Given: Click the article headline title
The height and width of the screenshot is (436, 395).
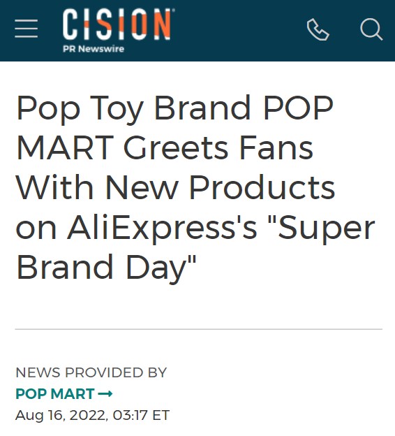Looking at the screenshot, I should 195,187.
